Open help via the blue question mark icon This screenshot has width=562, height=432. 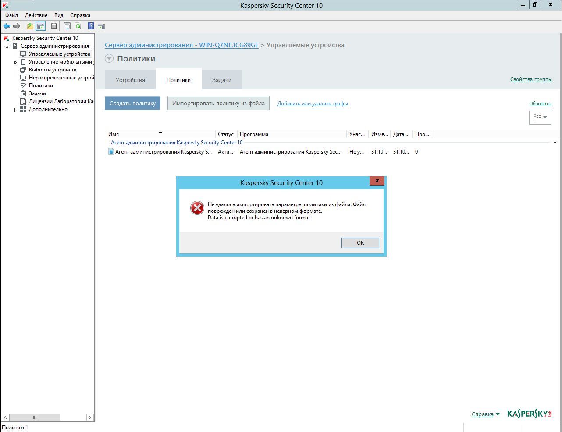[x=91, y=26]
